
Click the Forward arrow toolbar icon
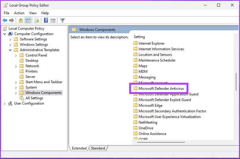(x=12, y=21)
